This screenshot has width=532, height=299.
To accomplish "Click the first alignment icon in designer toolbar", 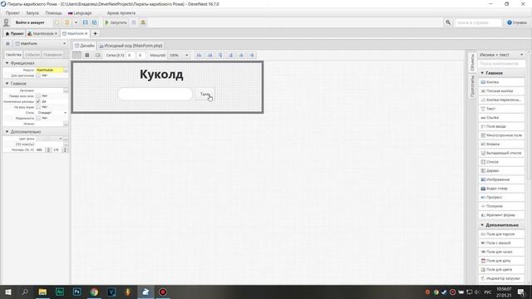I will 199,55.
